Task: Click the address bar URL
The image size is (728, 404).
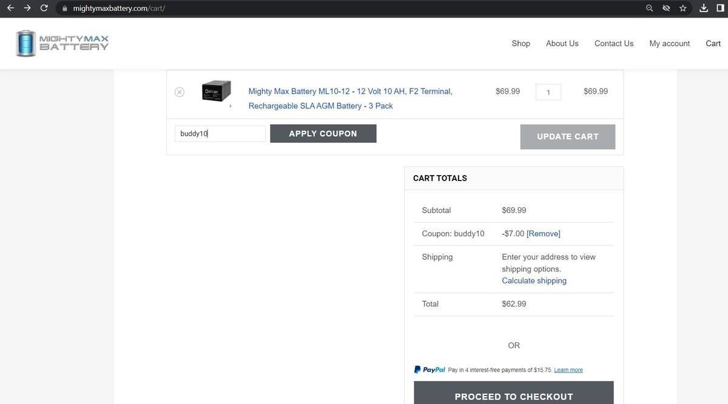Action: point(119,8)
